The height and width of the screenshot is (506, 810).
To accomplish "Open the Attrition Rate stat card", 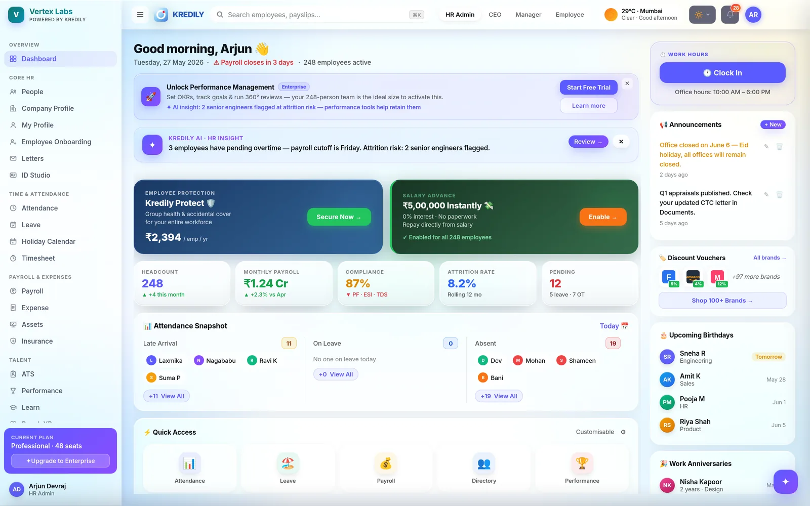I will pyautogui.click(x=488, y=283).
